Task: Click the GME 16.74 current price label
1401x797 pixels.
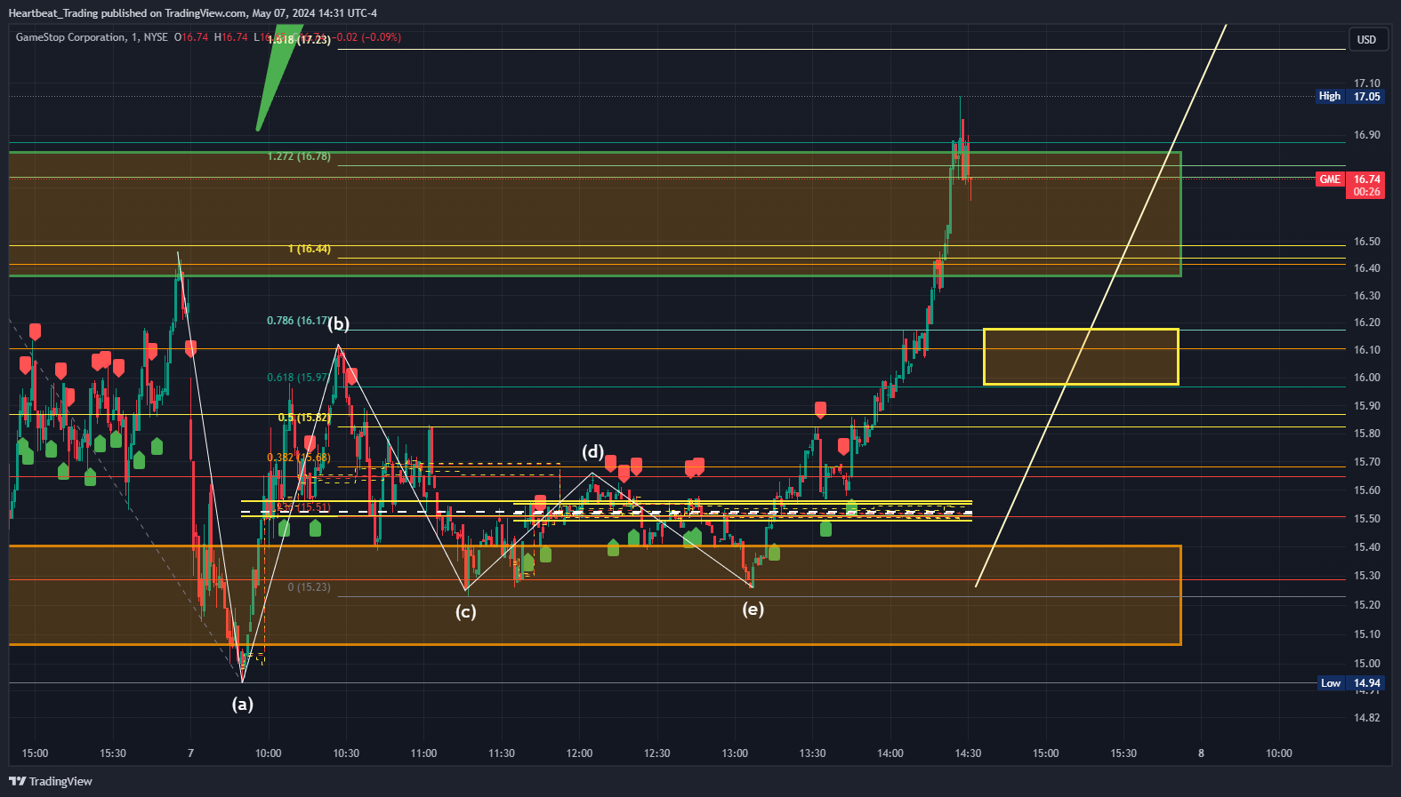Action: click(x=1349, y=185)
